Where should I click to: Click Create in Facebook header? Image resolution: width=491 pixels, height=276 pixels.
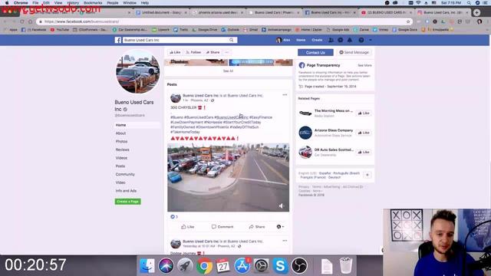pos(317,40)
